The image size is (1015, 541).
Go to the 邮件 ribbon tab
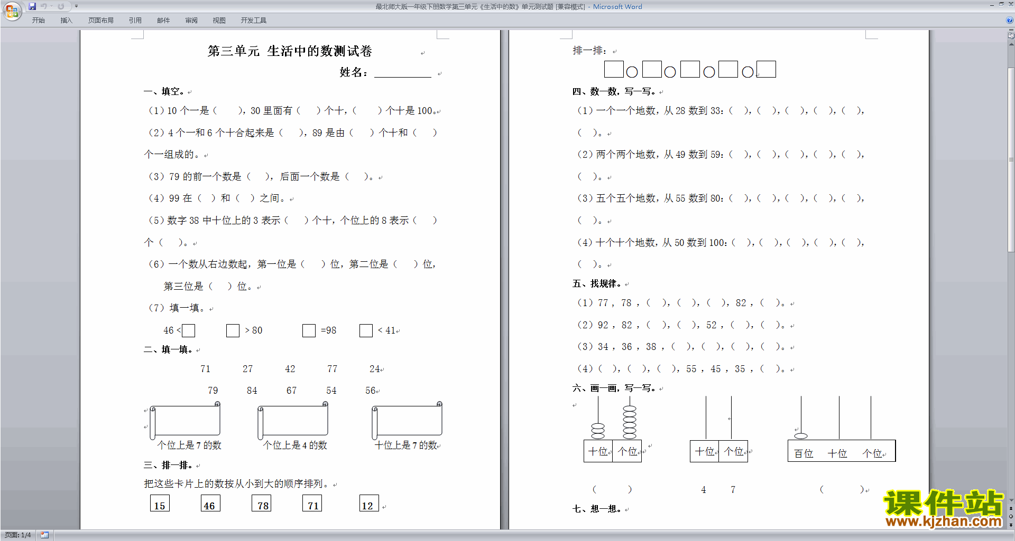click(x=163, y=21)
